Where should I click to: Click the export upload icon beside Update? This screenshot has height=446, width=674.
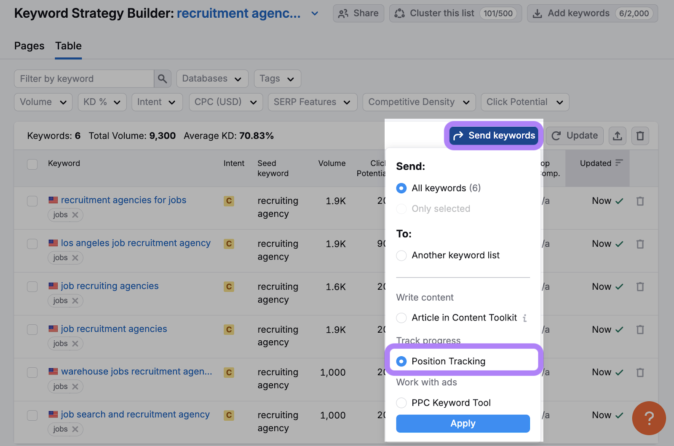click(x=617, y=136)
